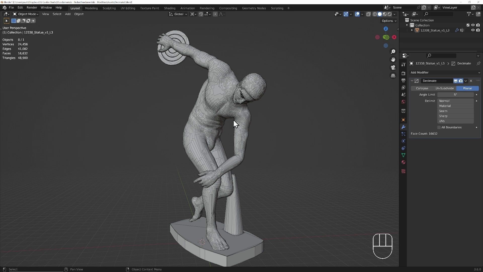This screenshot has width=483, height=272.
Task: Click the viewport Zoom magnifier icon
Action: pyautogui.click(x=393, y=52)
